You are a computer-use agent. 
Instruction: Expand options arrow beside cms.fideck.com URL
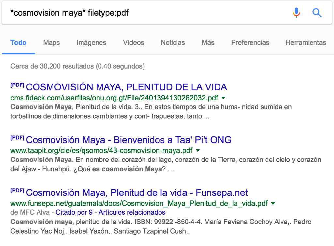223,98
